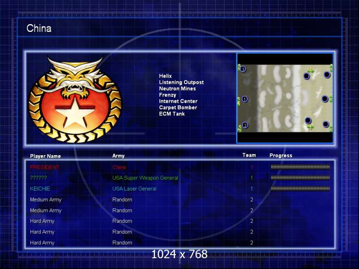
Task: Click the red "China" army entry for PRESIDENT
Action: [119, 167]
